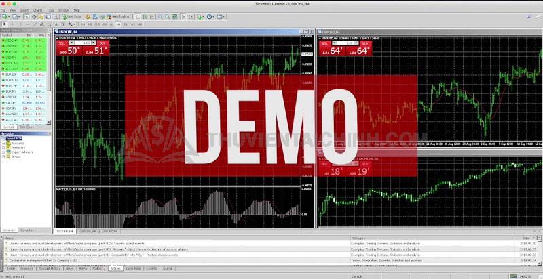Open the Templates toolbar dropdown

pyautogui.click(x=220, y=16)
